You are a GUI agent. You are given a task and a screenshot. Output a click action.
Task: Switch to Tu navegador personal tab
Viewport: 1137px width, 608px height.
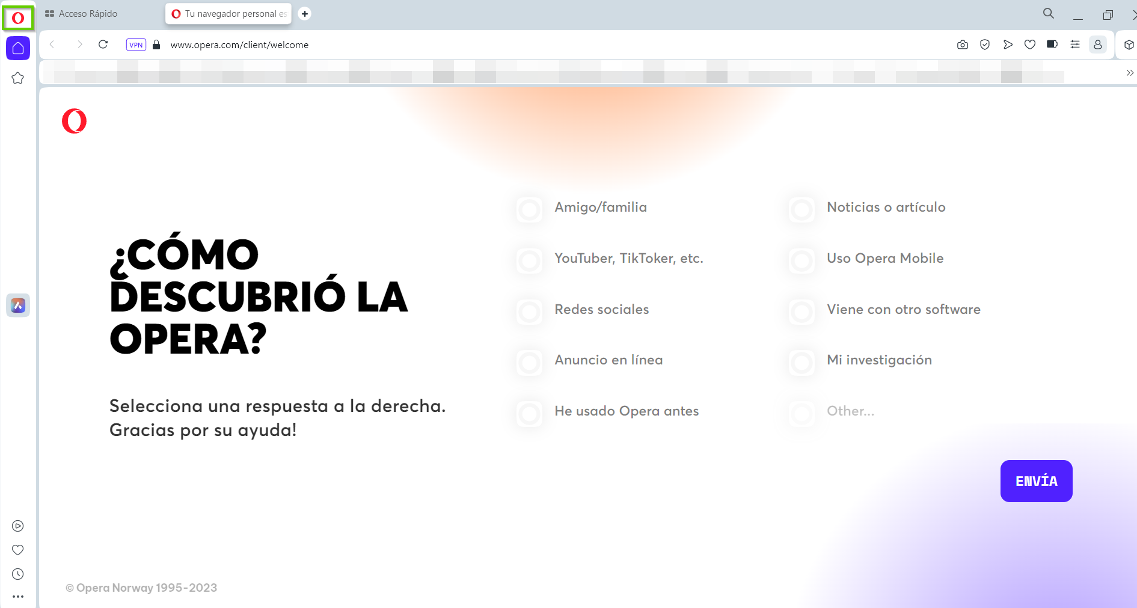click(x=228, y=14)
